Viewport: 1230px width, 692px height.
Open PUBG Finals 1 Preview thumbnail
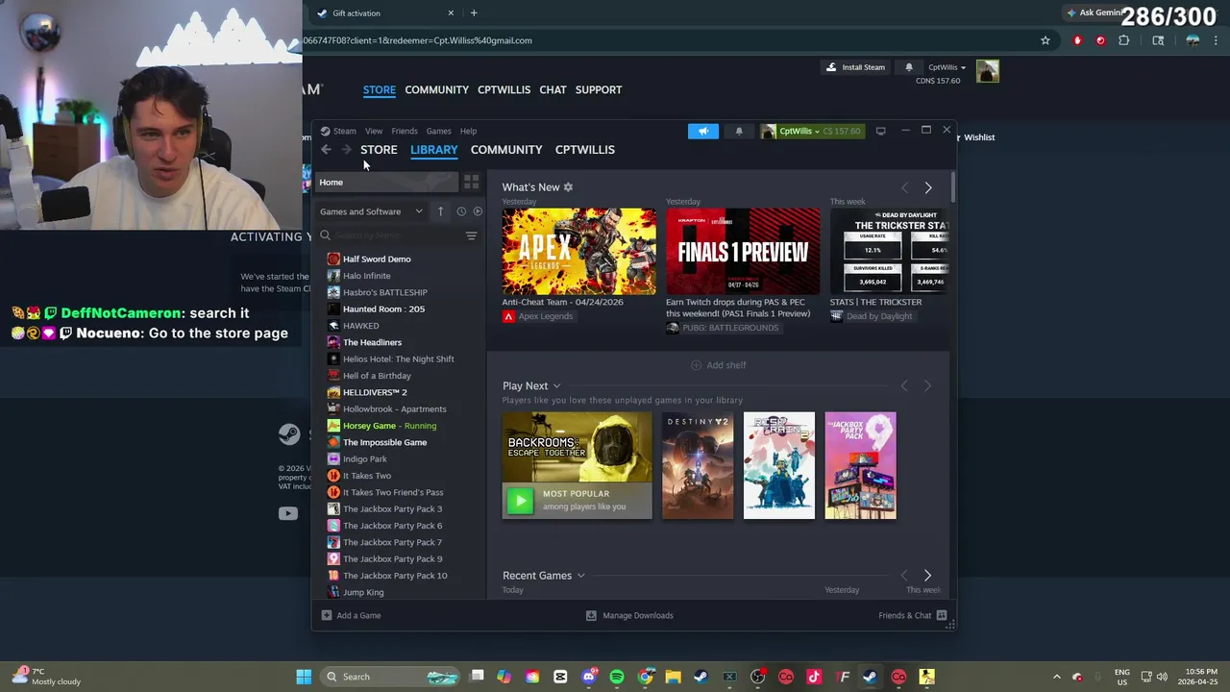743,252
